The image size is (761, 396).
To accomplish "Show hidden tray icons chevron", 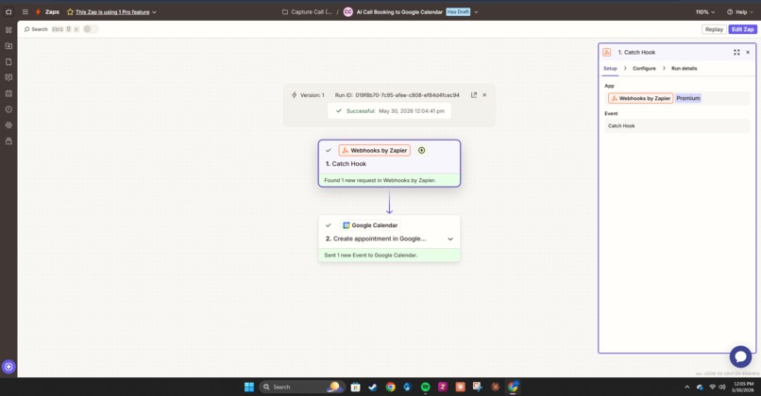I will pyautogui.click(x=686, y=387).
